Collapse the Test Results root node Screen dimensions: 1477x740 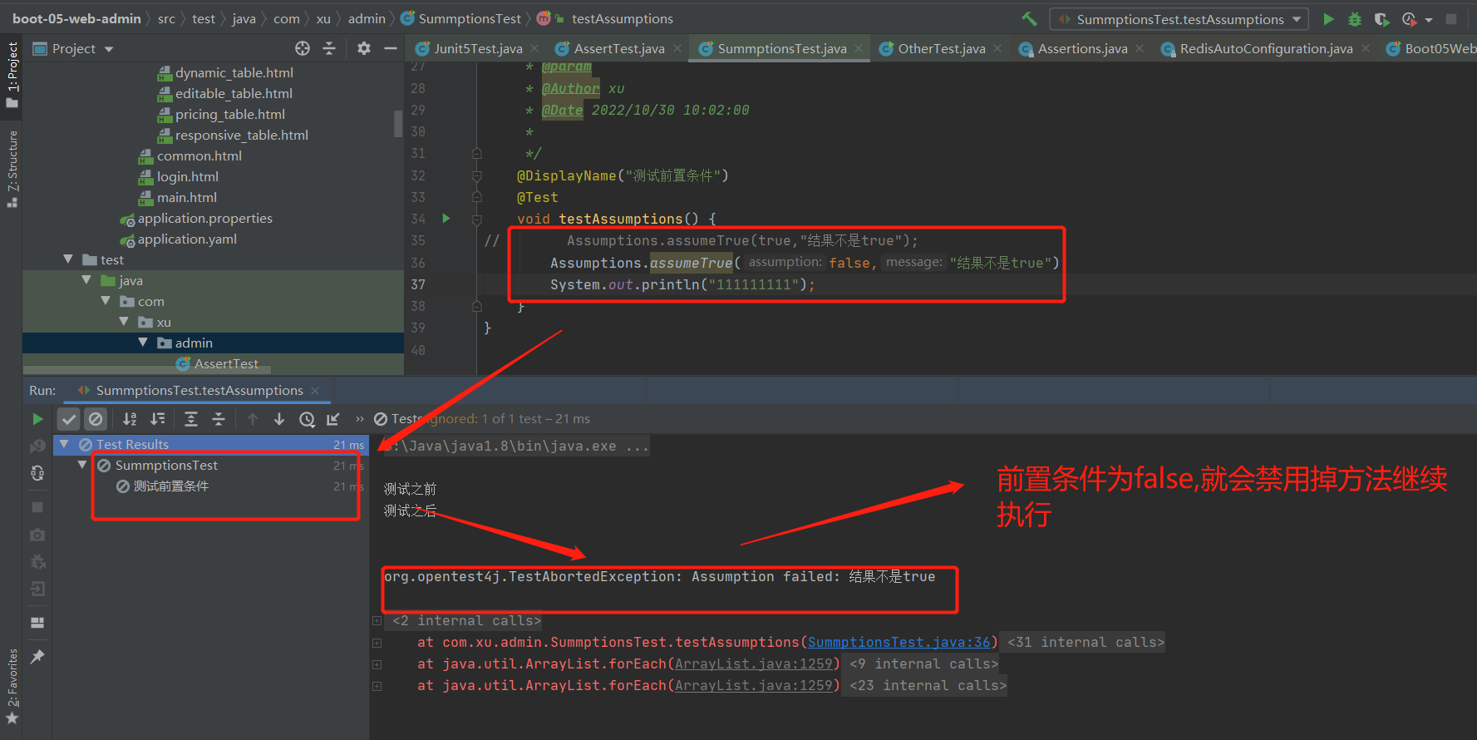click(64, 444)
